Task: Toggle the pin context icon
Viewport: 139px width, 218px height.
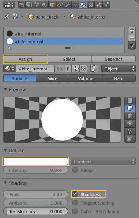Action: pos(7,17)
